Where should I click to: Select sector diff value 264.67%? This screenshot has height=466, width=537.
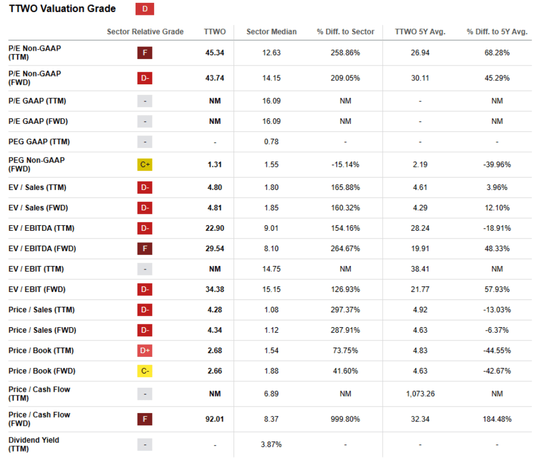345,248
